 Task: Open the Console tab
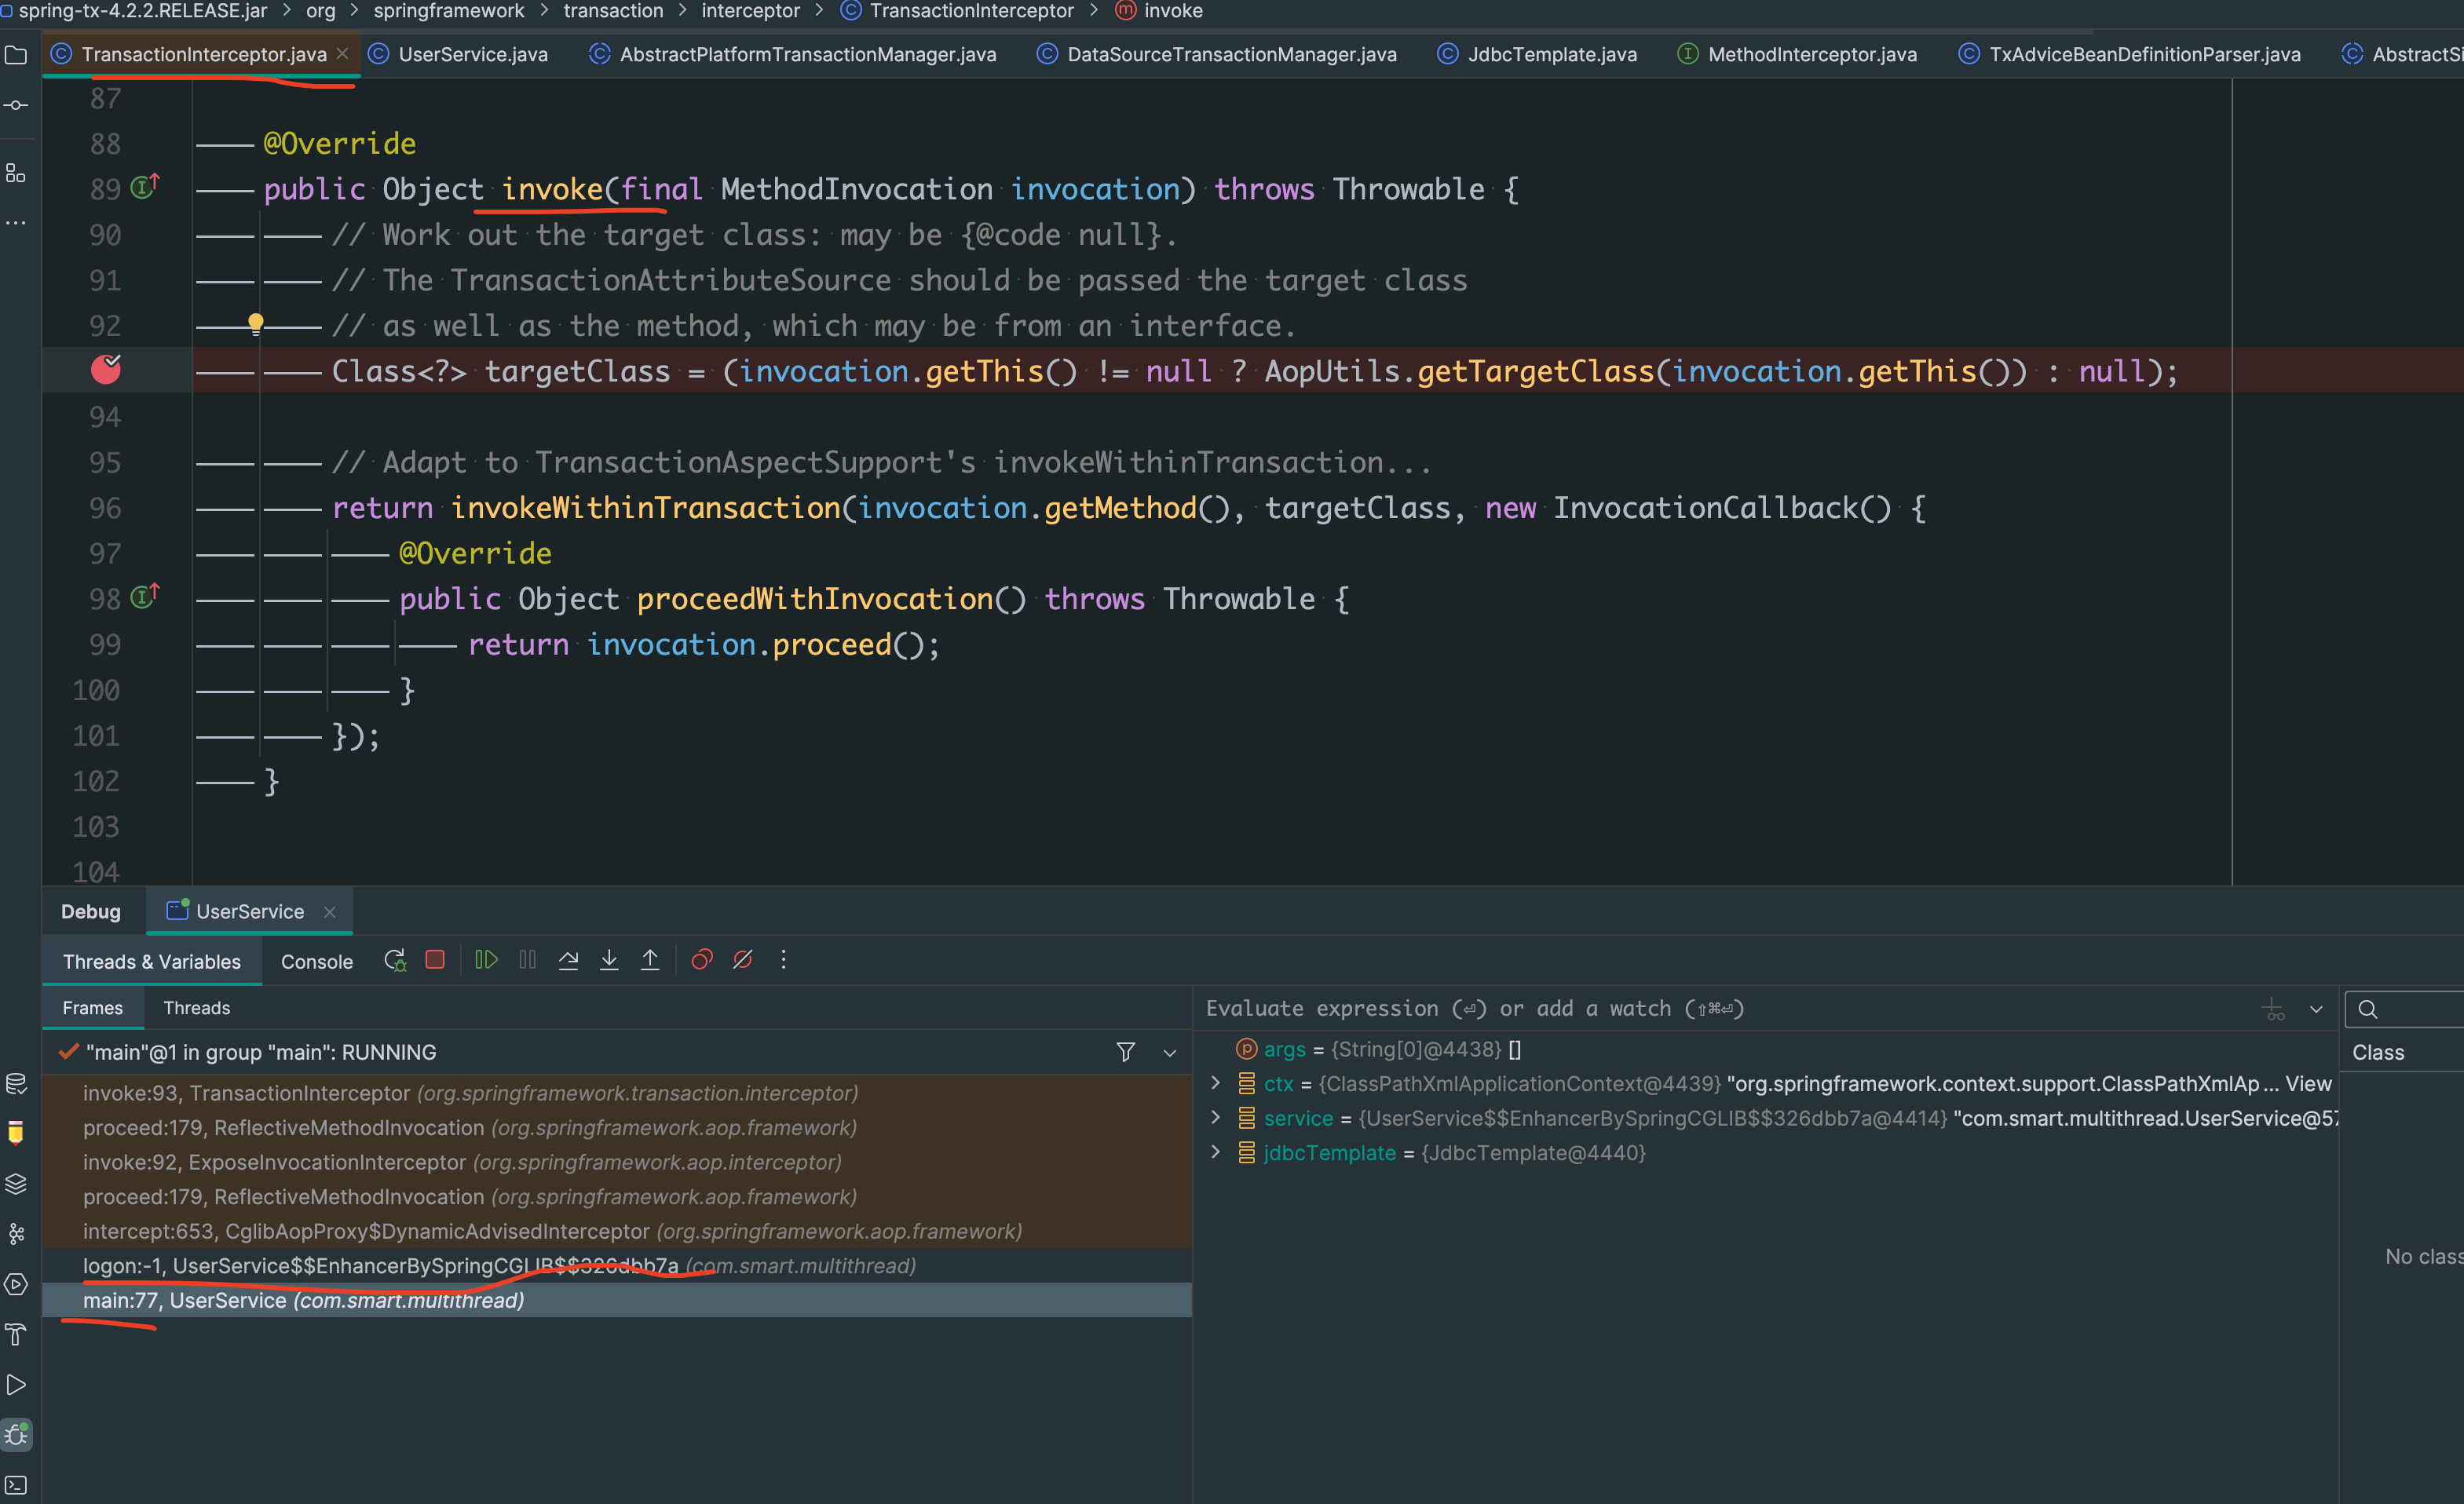[317, 961]
